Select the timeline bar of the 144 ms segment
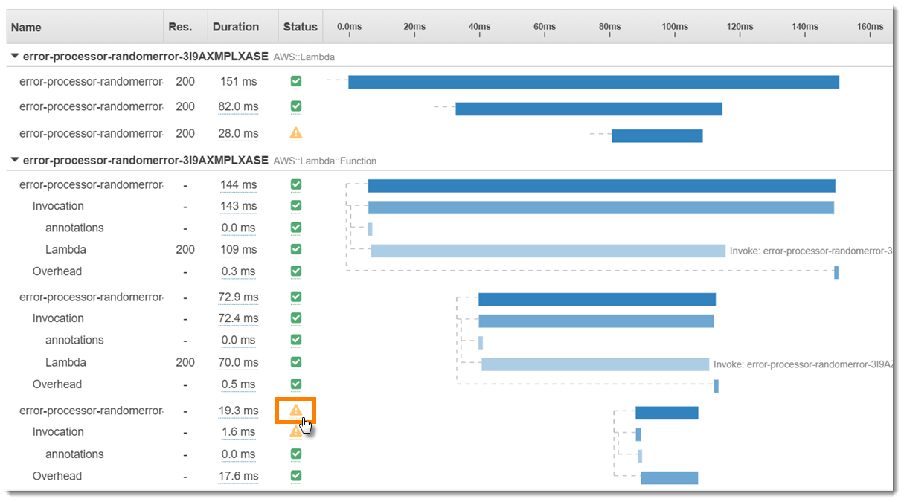Image resolution: width=904 pixels, height=502 pixels. [x=601, y=186]
